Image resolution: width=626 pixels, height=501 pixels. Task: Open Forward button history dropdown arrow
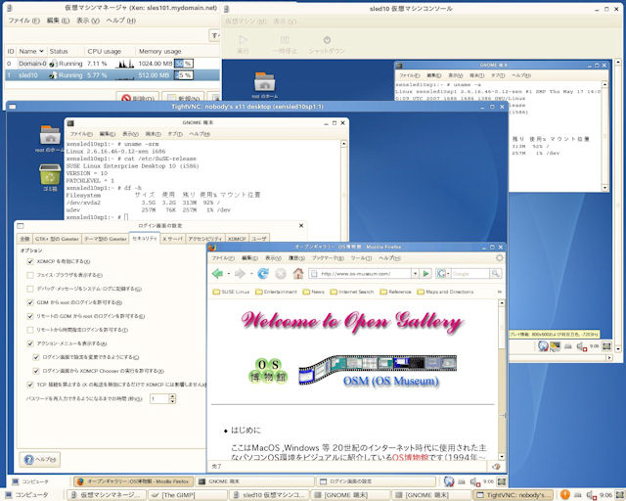pyautogui.click(x=251, y=274)
